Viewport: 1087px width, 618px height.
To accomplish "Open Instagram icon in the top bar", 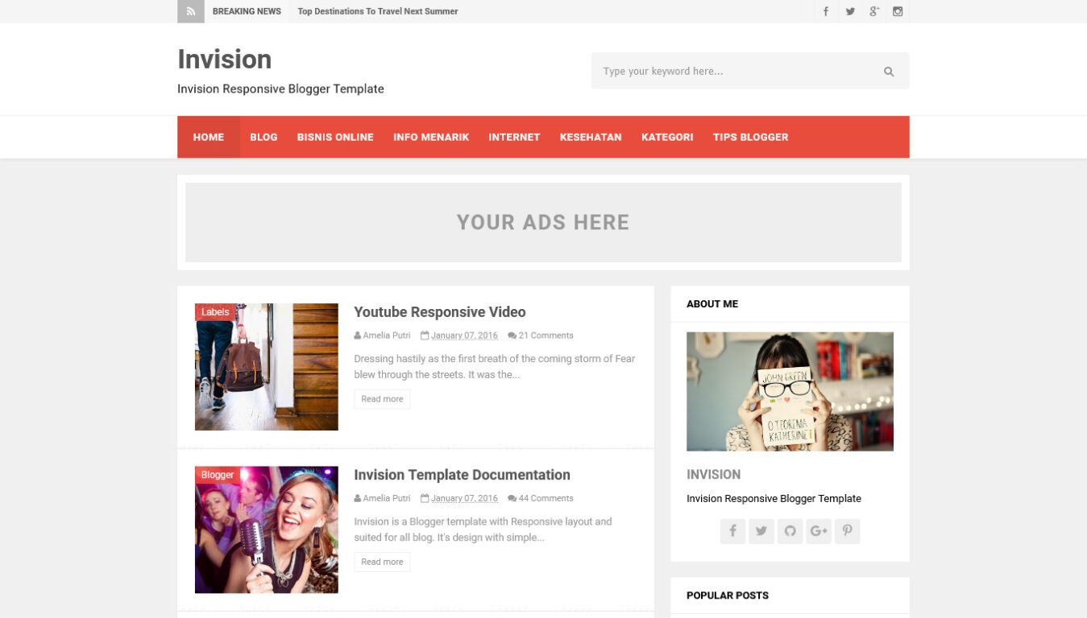I will (x=898, y=11).
